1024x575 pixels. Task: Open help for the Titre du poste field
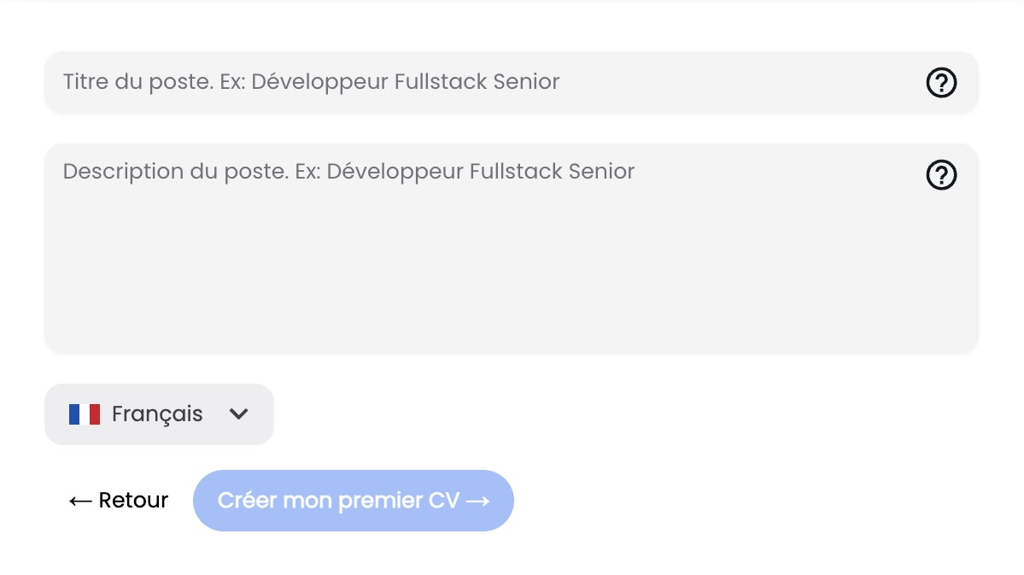click(x=941, y=82)
